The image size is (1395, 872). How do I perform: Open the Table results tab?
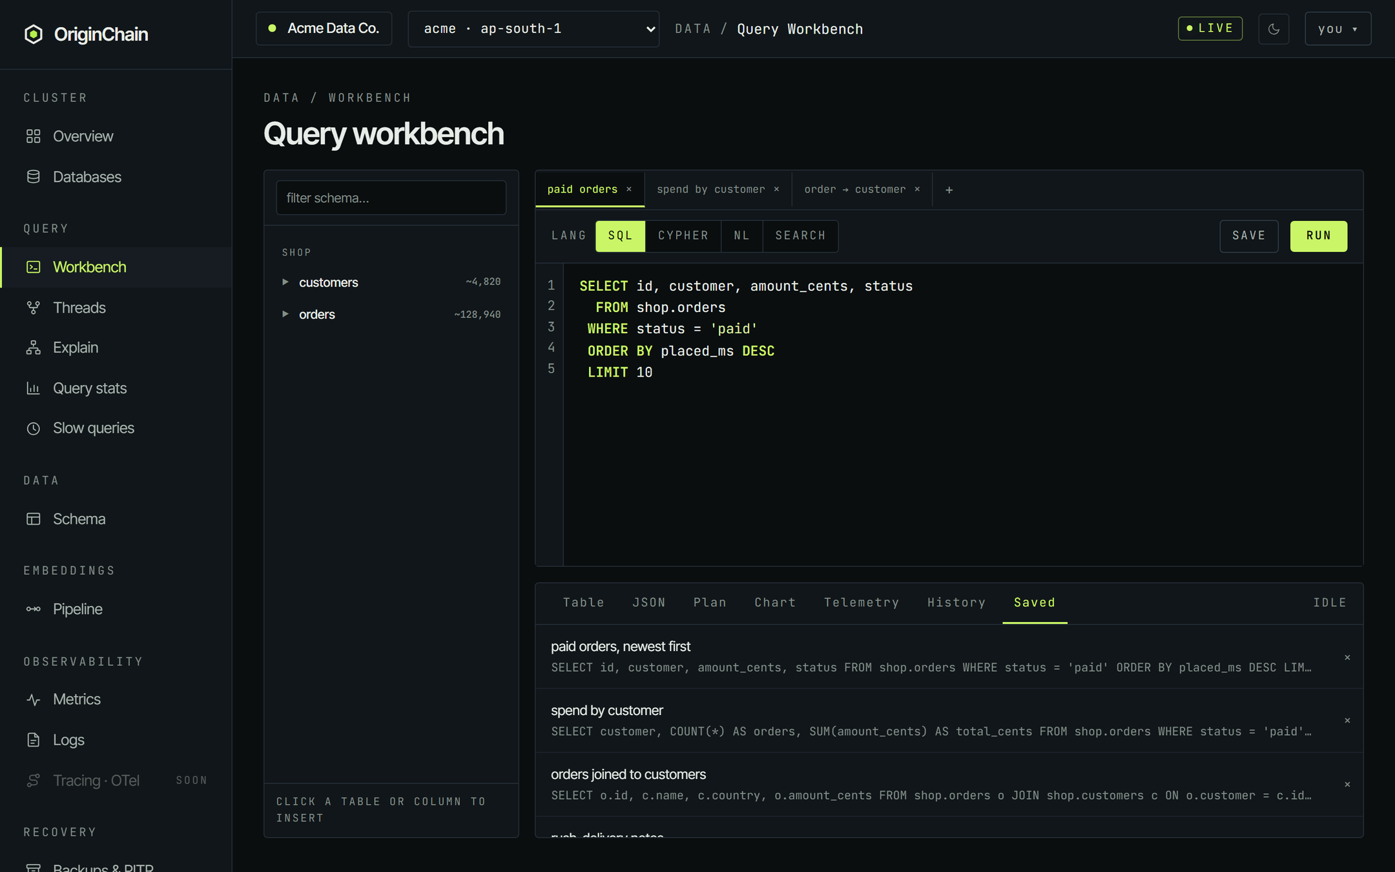point(583,603)
